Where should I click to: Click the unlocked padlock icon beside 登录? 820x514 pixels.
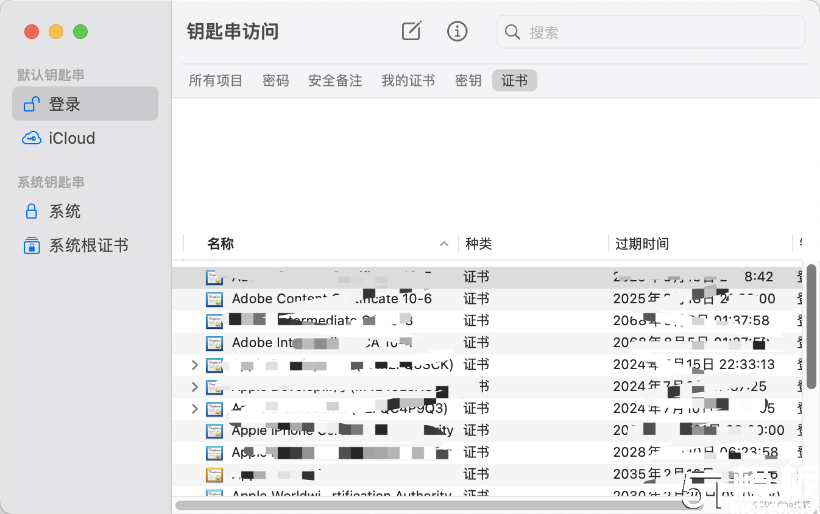pos(32,104)
